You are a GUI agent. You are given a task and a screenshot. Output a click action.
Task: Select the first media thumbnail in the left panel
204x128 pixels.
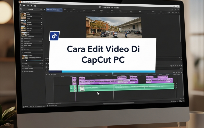pos(23,16)
